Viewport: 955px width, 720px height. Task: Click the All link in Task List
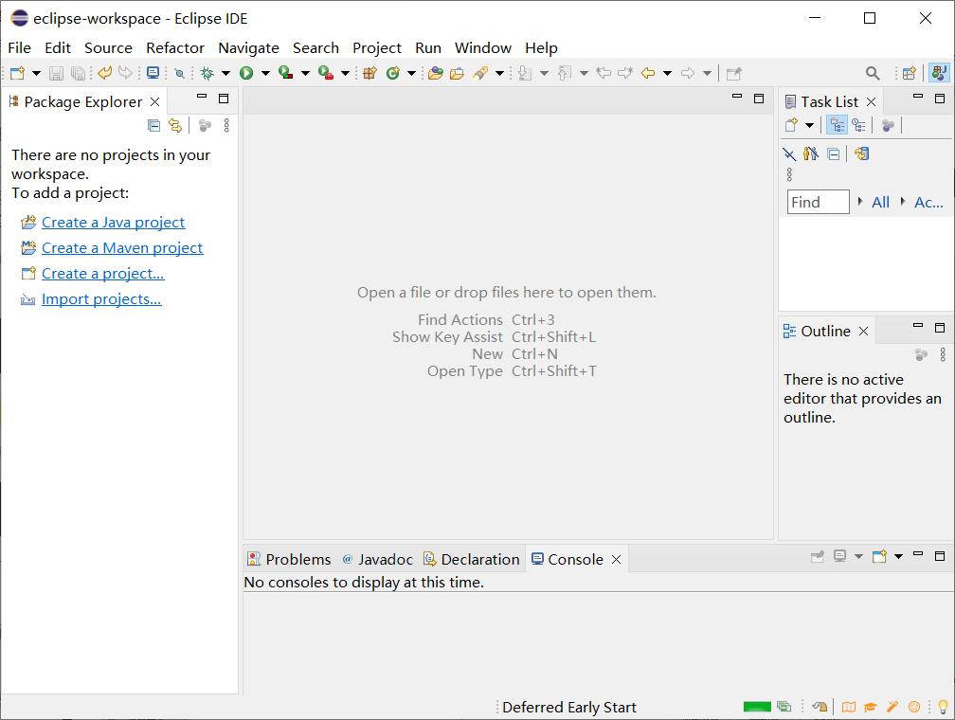click(x=881, y=202)
